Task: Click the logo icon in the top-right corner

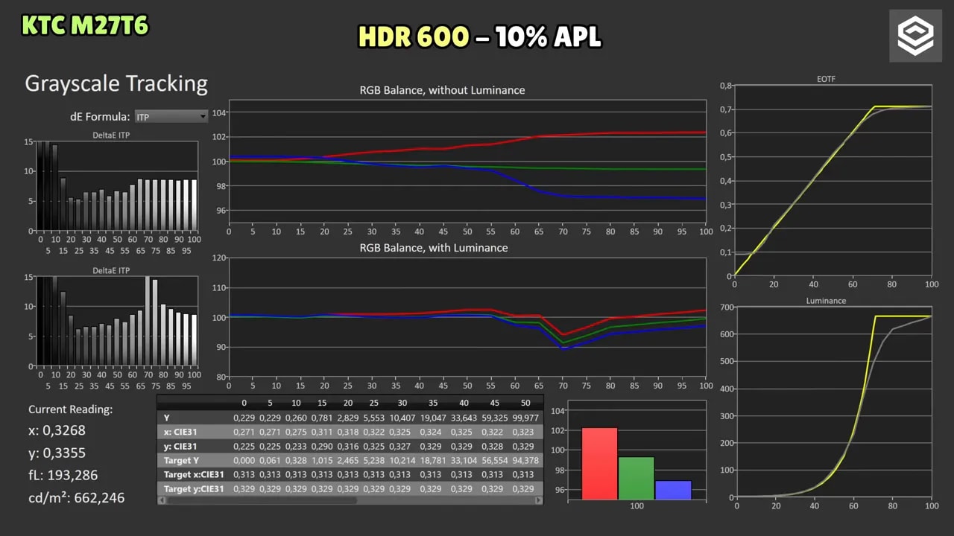Action: point(915,36)
